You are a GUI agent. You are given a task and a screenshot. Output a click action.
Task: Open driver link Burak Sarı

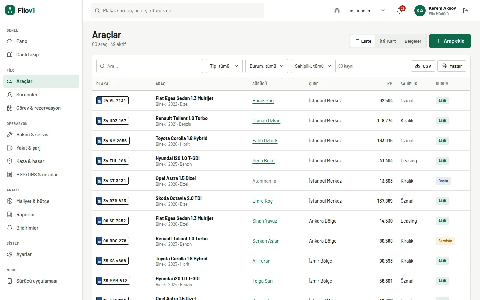(263, 101)
